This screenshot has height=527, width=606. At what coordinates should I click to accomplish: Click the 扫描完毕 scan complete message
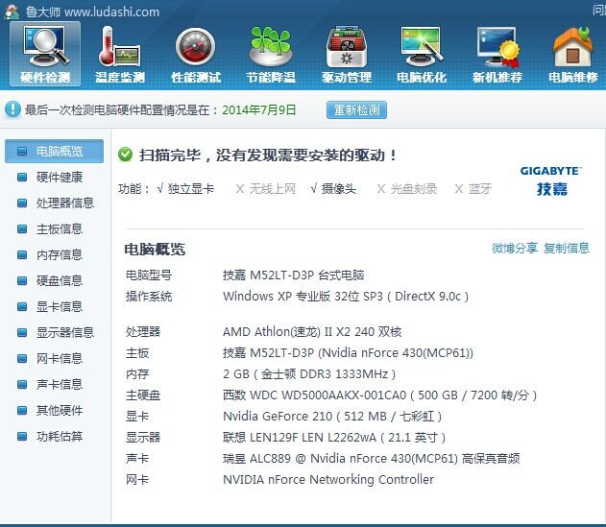pyautogui.click(x=267, y=156)
